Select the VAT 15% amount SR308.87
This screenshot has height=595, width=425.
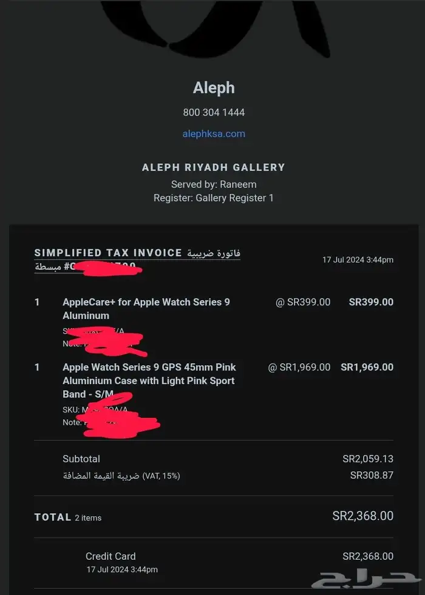pyautogui.click(x=372, y=476)
